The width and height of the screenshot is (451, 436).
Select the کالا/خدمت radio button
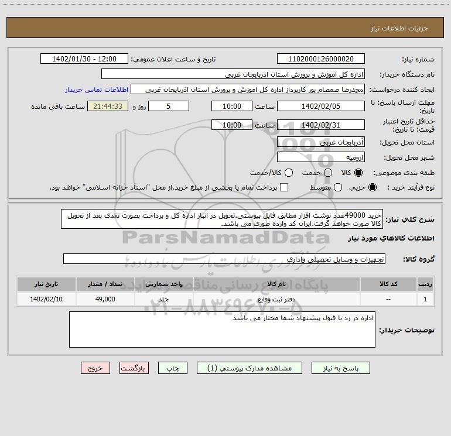point(289,173)
